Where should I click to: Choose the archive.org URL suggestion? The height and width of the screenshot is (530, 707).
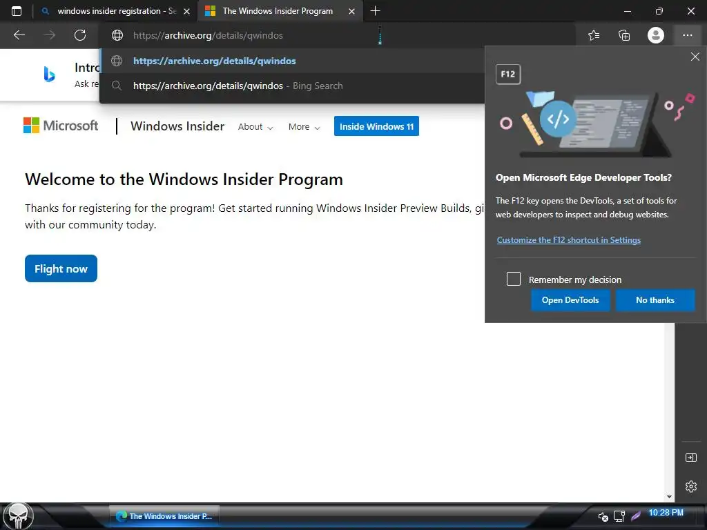(x=292, y=61)
